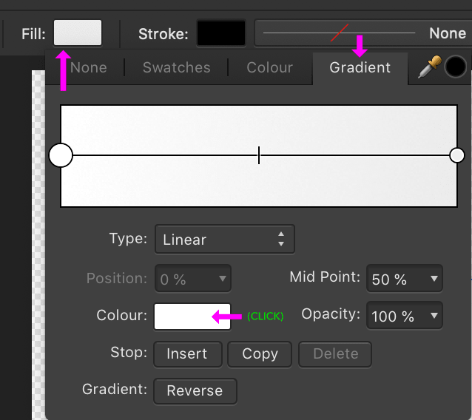Switch to the Colour tab
The image size is (472, 420).
(269, 67)
